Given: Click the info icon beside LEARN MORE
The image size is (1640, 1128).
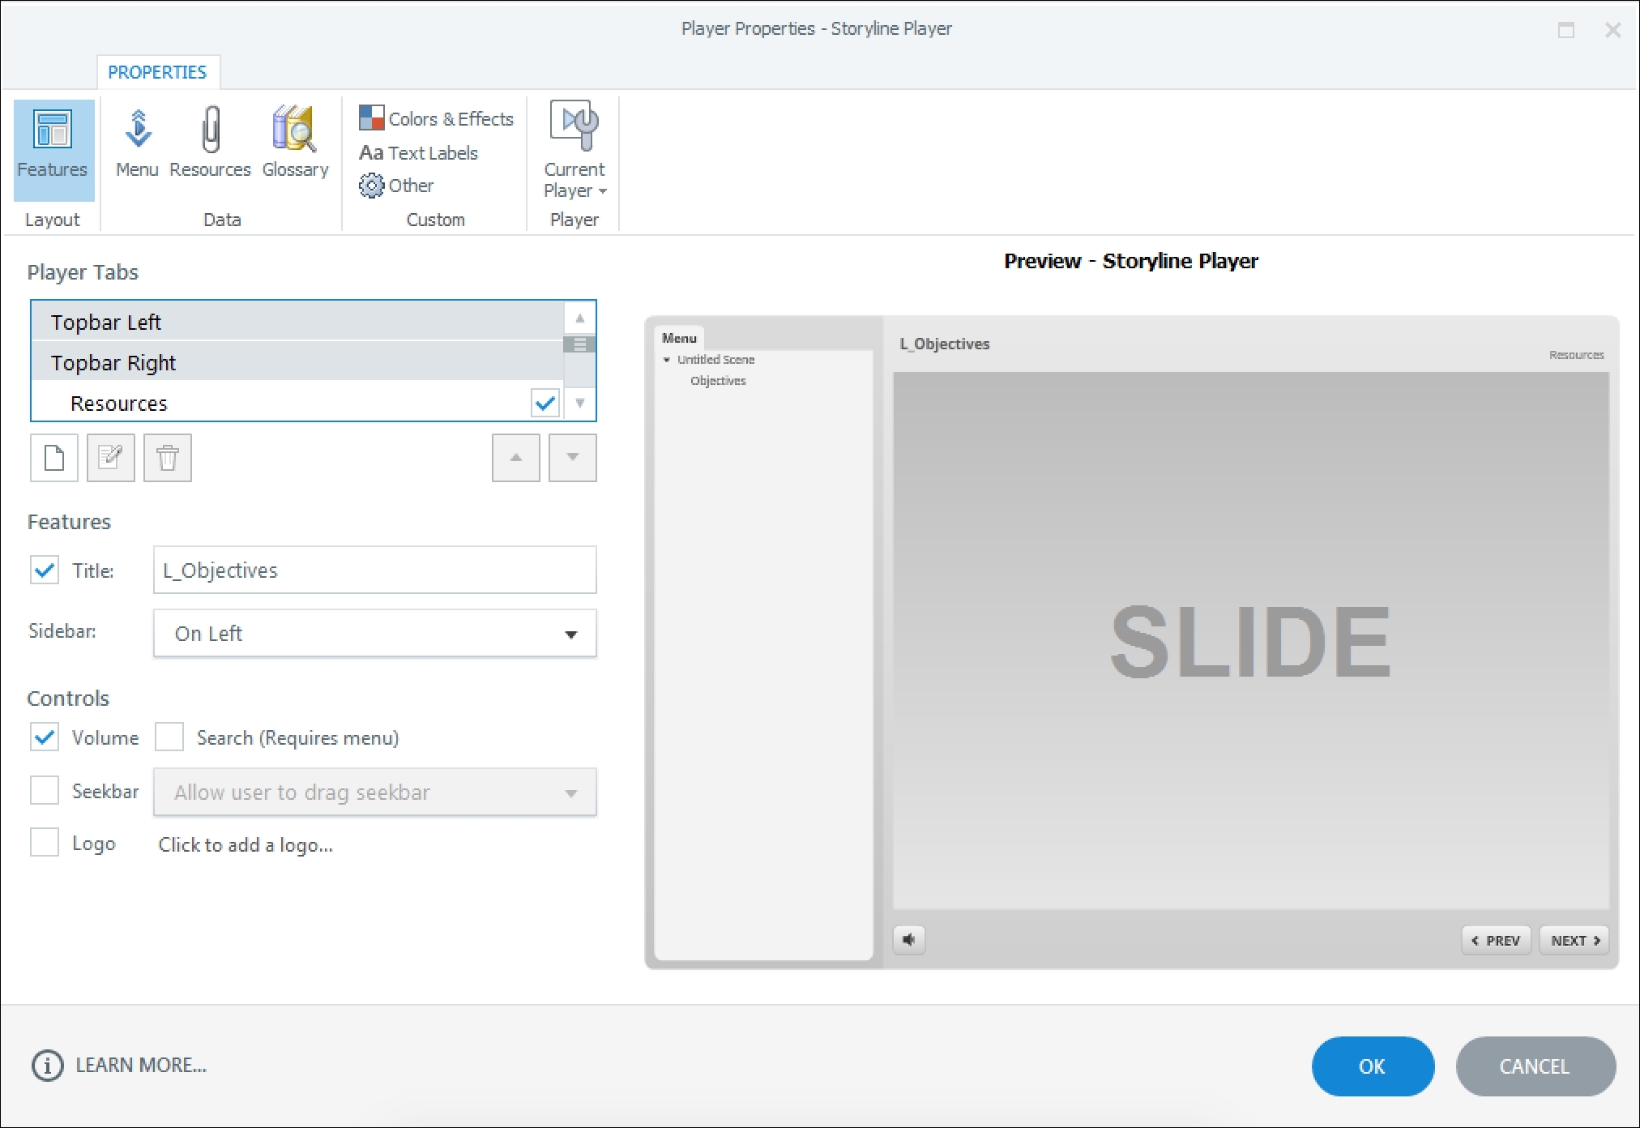Looking at the screenshot, I should [47, 1066].
